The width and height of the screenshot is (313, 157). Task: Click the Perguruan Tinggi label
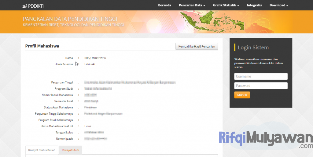point(62,82)
